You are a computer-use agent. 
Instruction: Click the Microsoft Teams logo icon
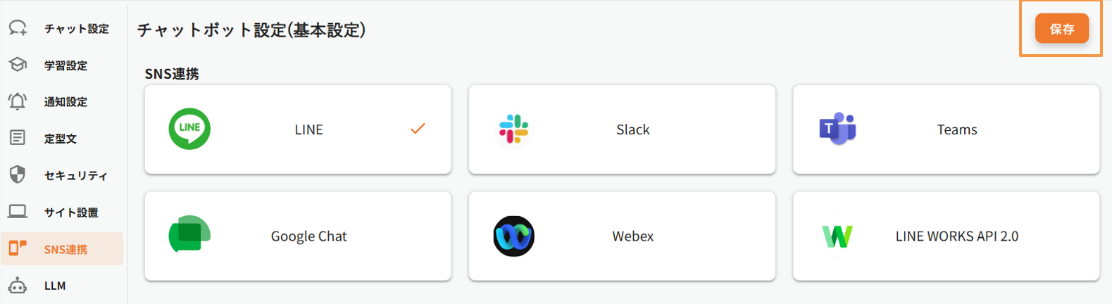click(837, 129)
